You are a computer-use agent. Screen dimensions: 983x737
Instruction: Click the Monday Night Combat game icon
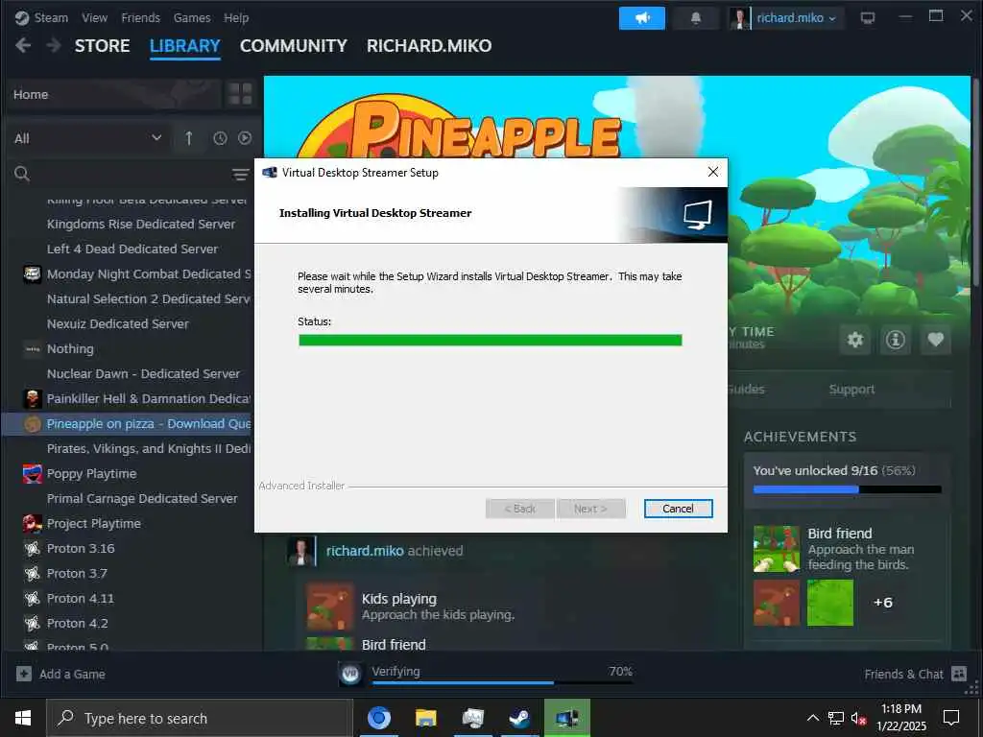(x=32, y=273)
